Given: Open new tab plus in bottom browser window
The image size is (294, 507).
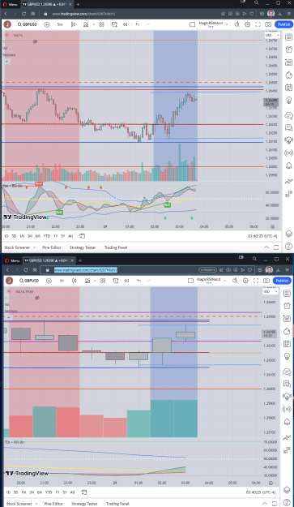Looking at the screenshot, I should [x=80, y=260].
